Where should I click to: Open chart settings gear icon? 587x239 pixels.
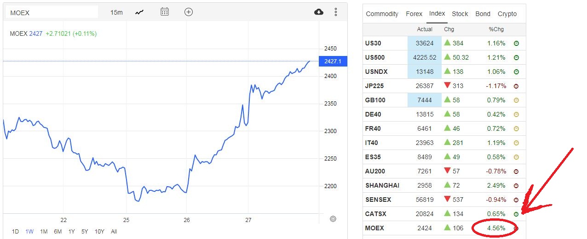pos(334,219)
